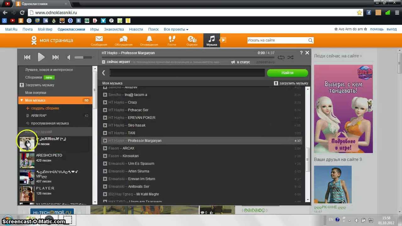Click the 'в статус' button

pos(241,62)
